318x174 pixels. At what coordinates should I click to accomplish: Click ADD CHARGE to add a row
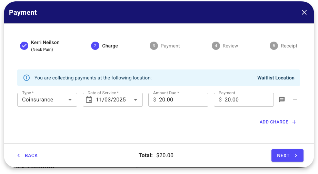coord(274,122)
